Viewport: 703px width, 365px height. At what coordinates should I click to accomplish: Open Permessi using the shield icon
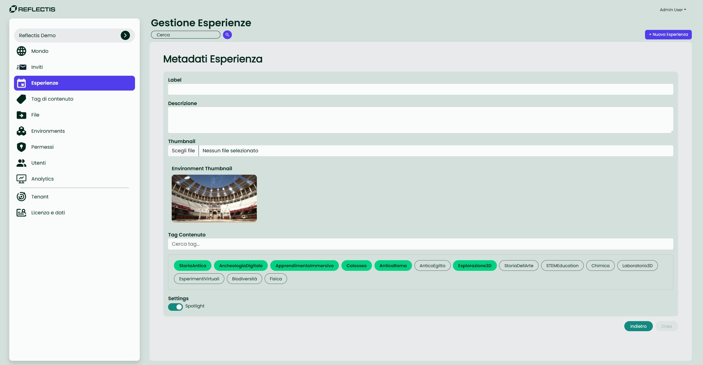pyautogui.click(x=21, y=147)
